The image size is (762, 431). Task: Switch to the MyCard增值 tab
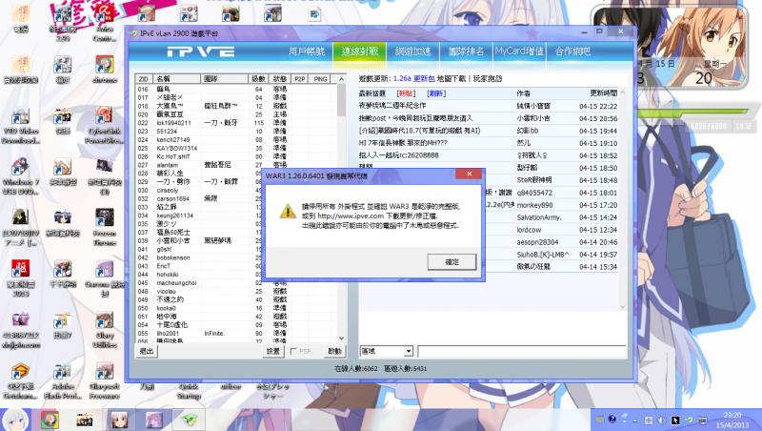pos(519,51)
